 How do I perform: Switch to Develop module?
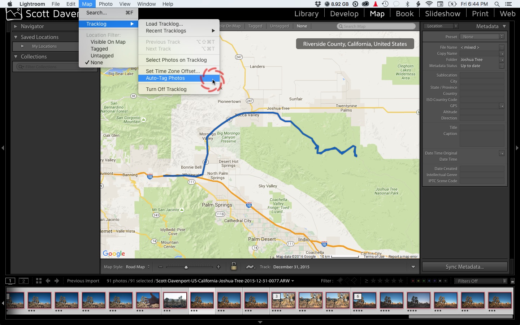(344, 14)
